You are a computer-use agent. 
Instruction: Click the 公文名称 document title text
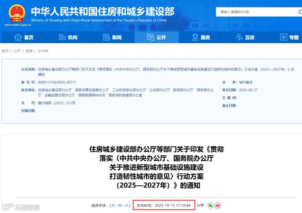(x=166, y=72)
